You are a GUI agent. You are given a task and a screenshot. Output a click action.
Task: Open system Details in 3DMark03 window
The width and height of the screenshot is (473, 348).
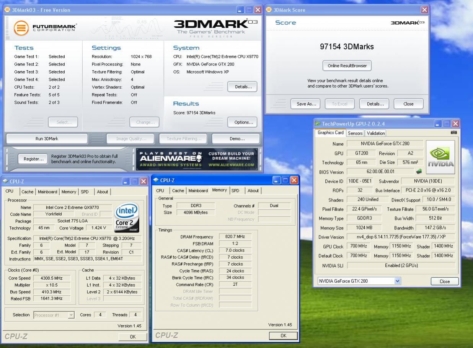coord(243,87)
